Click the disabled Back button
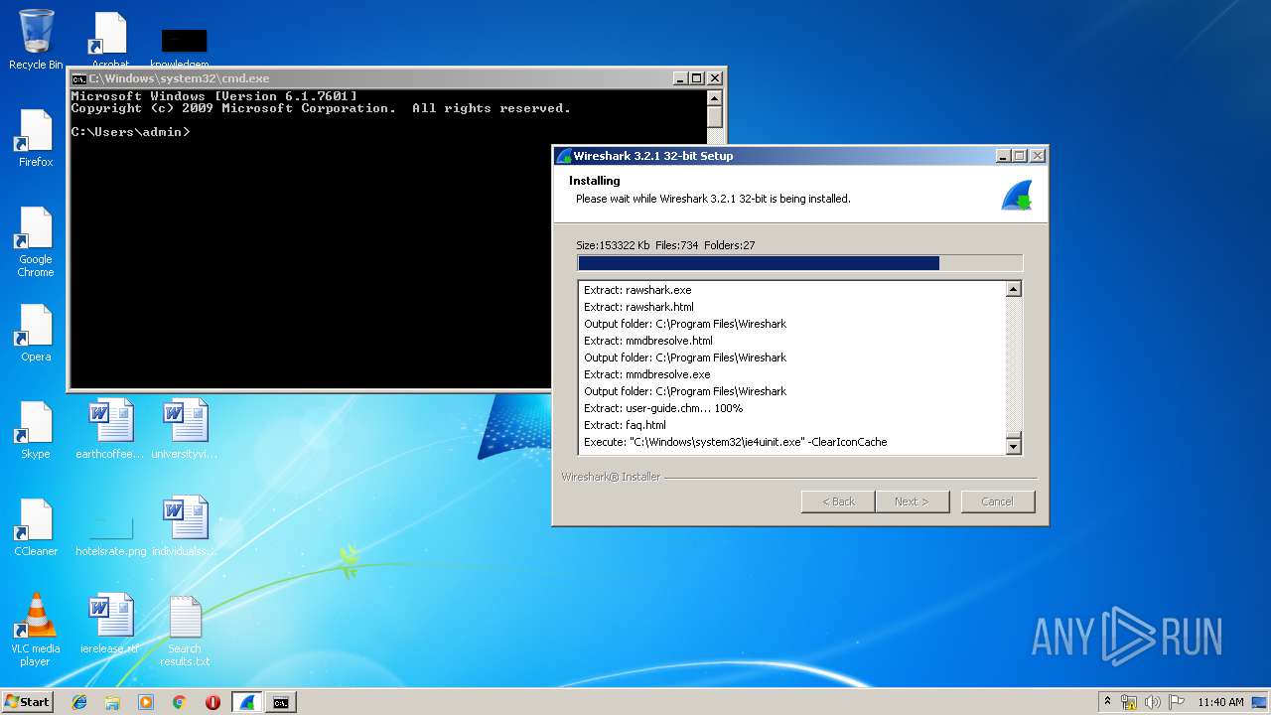1271x715 pixels. 838,501
